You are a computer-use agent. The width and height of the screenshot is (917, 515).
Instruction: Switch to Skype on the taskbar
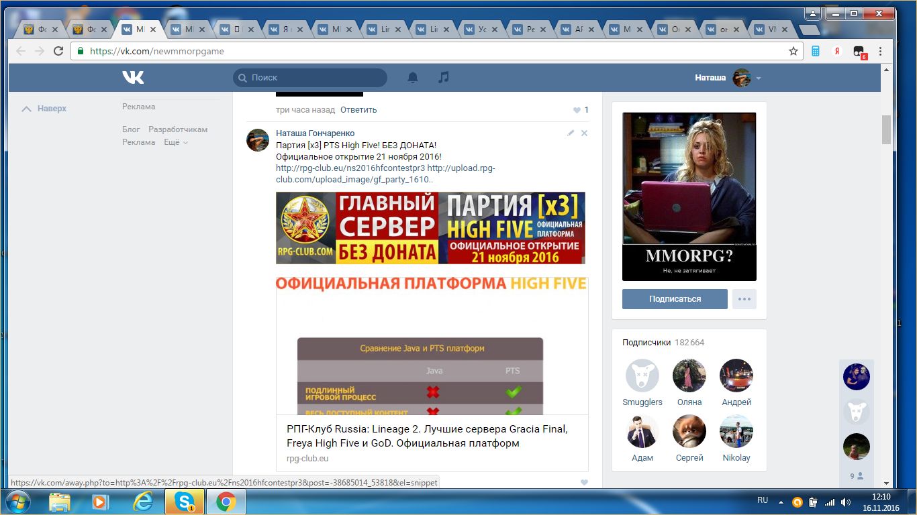[185, 502]
